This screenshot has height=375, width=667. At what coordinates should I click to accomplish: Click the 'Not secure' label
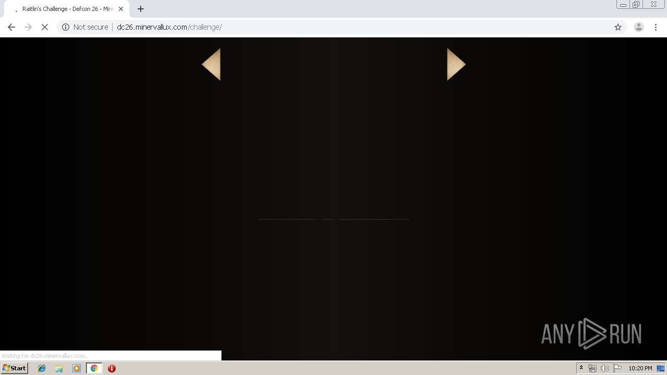(91, 27)
